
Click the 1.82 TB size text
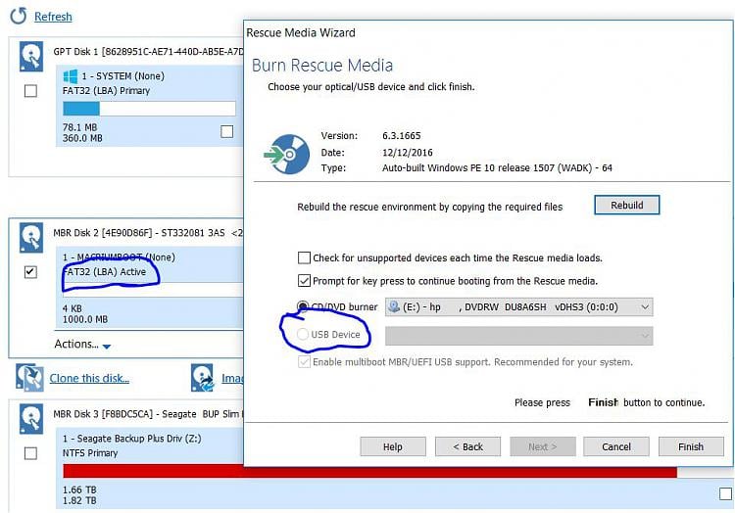[x=79, y=500]
